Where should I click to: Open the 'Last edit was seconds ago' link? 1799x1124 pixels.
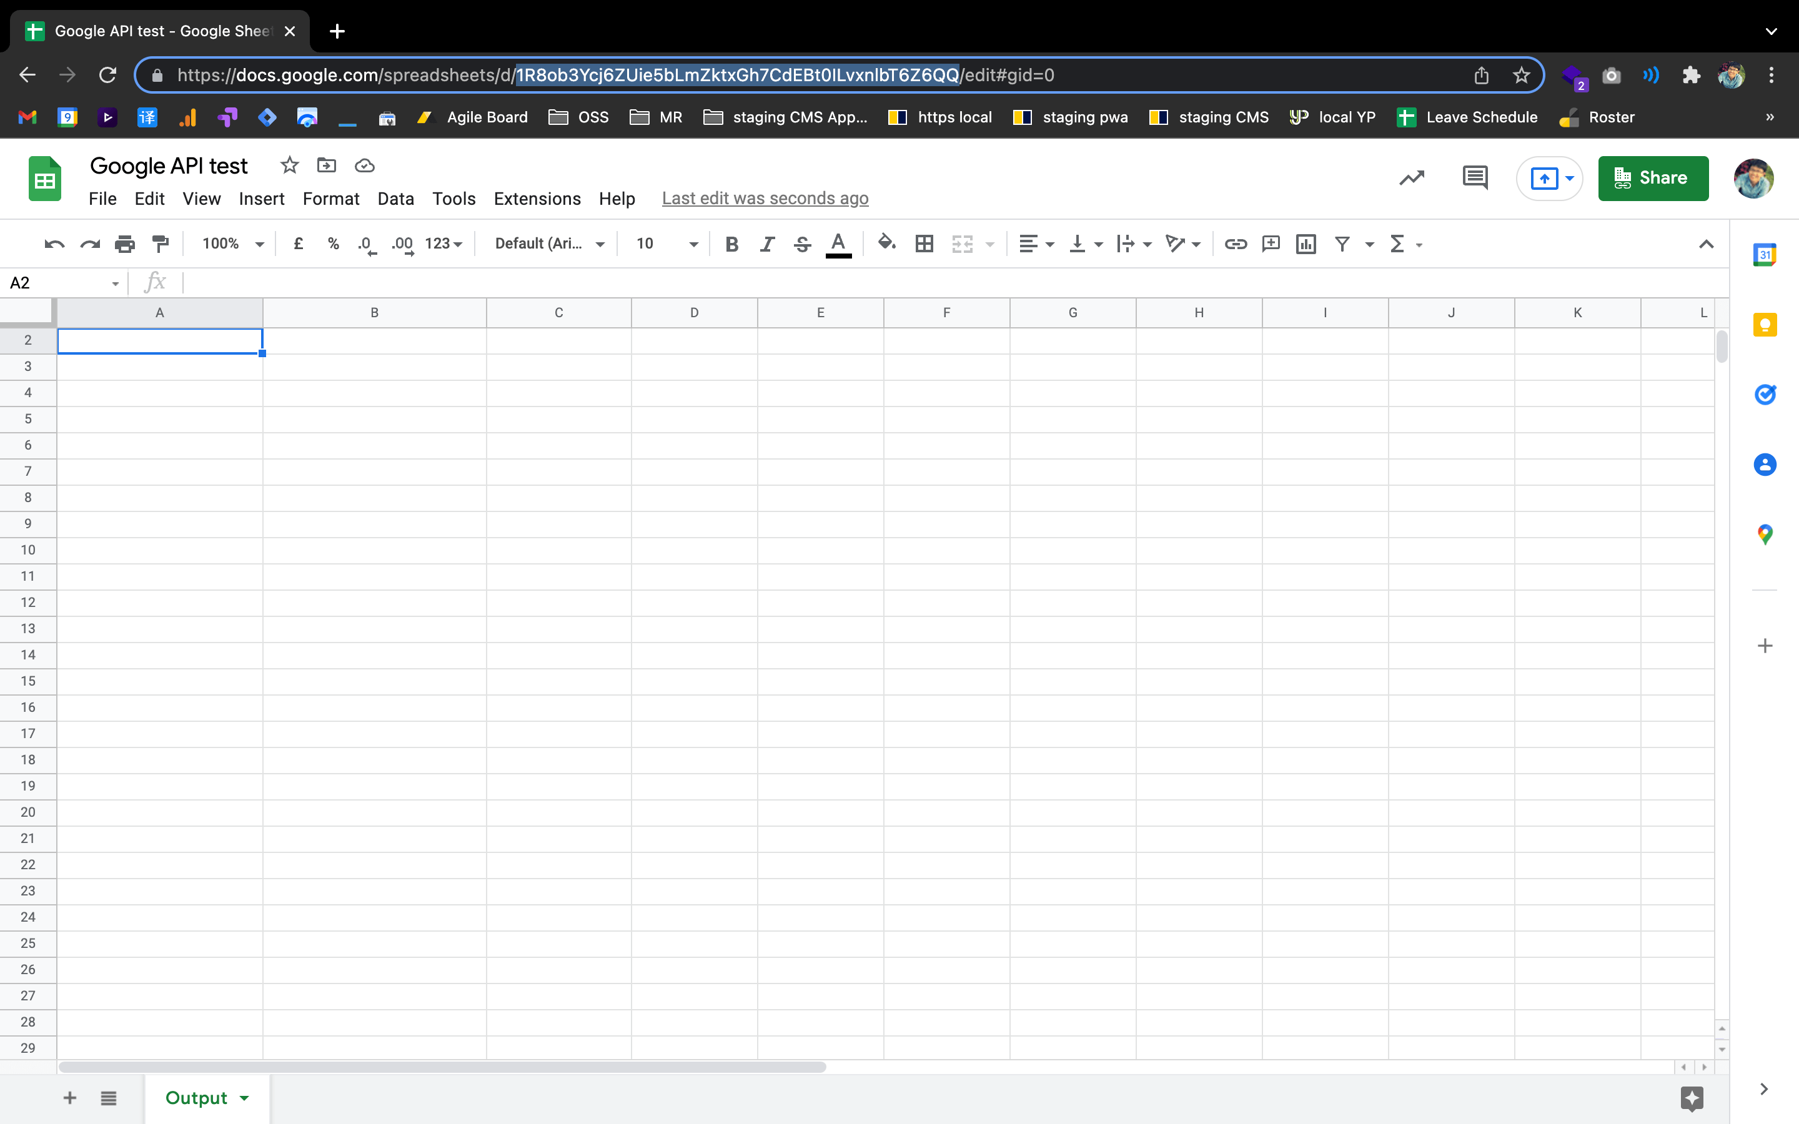(x=765, y=199)
